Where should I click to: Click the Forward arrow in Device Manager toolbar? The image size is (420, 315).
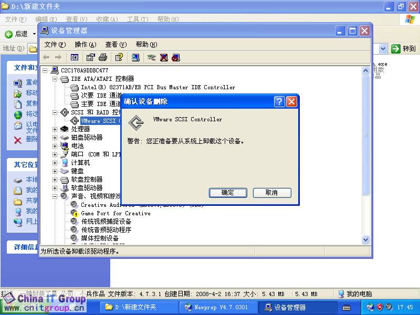coord(58,57)
